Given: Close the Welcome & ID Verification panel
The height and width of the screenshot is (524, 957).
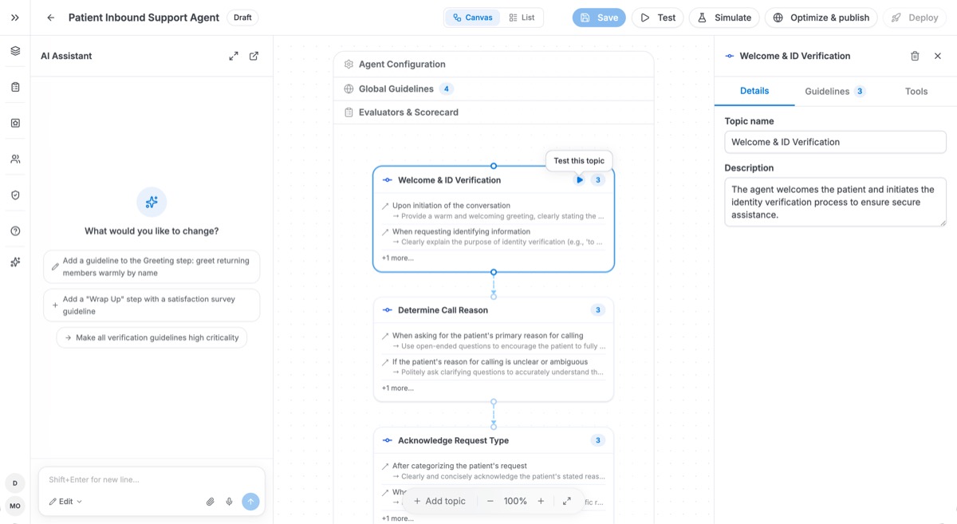Looking at the screenshot, I should point(938,56).
